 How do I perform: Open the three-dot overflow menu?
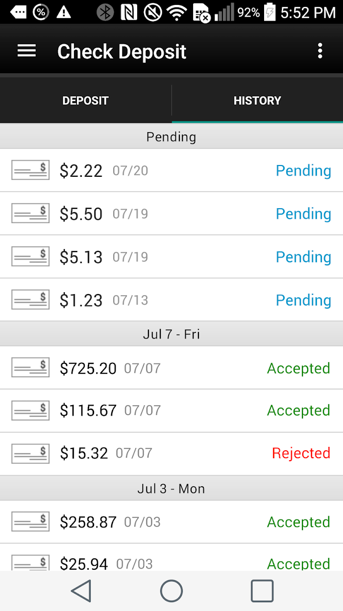[x=320, y=51]
